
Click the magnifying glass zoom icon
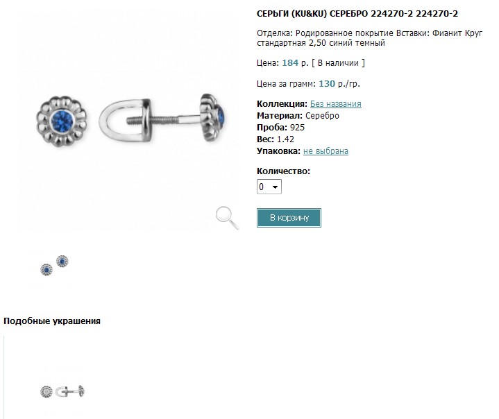pos(227,218)
